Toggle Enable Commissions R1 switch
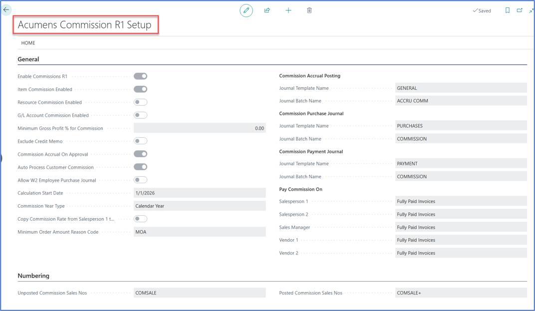535x311 pixels. [x=140, y=76]
